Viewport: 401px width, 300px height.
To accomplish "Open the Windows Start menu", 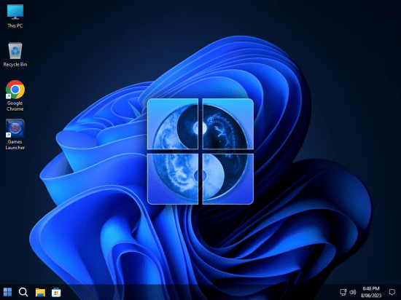I will pyautogui.click(x=7, y=292).
